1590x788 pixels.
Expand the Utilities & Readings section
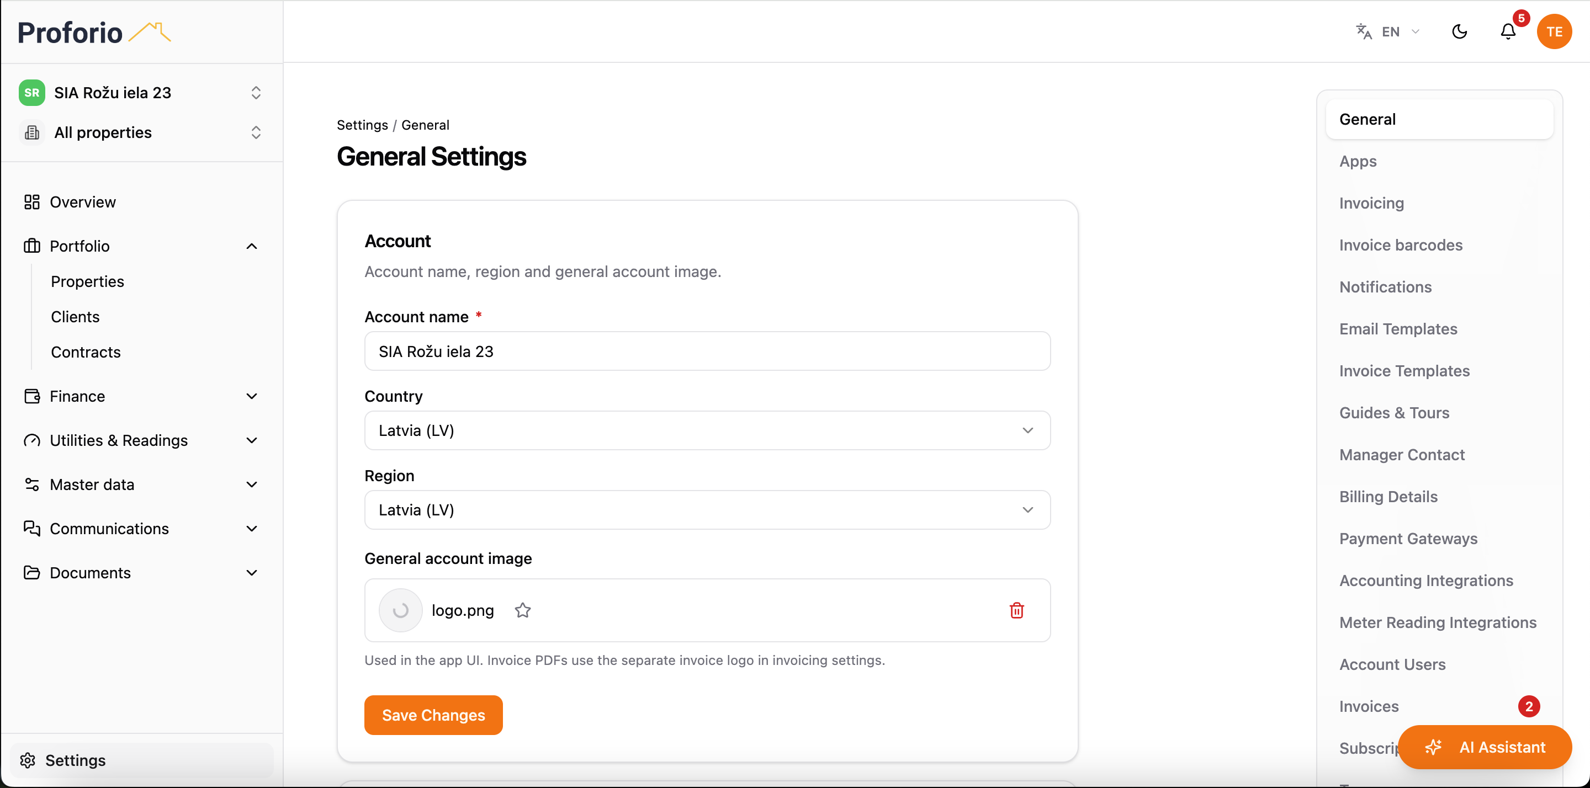pos(251,440)
